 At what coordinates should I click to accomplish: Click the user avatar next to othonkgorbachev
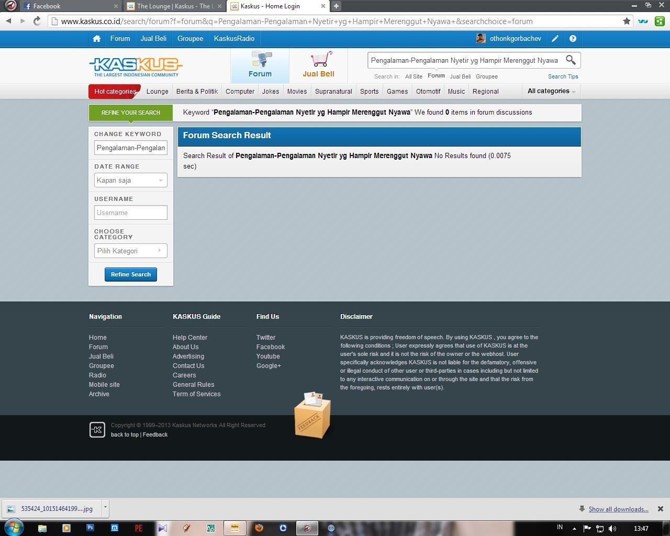click(x=481, y=39)
